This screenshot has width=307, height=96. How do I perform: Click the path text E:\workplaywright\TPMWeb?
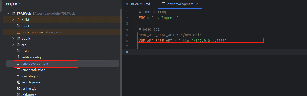(x=54, y=14)
